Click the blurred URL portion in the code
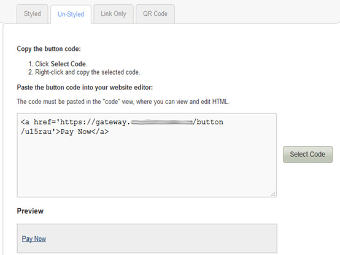 (162, 123)
